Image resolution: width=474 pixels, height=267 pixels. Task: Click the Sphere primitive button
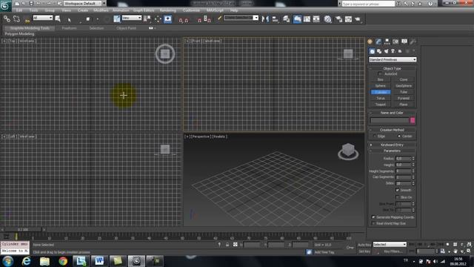click(380, 86)
